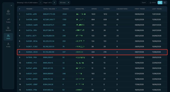Click the $665,364.15 total volume cell
170x92 pixels.
coord(48,63)
